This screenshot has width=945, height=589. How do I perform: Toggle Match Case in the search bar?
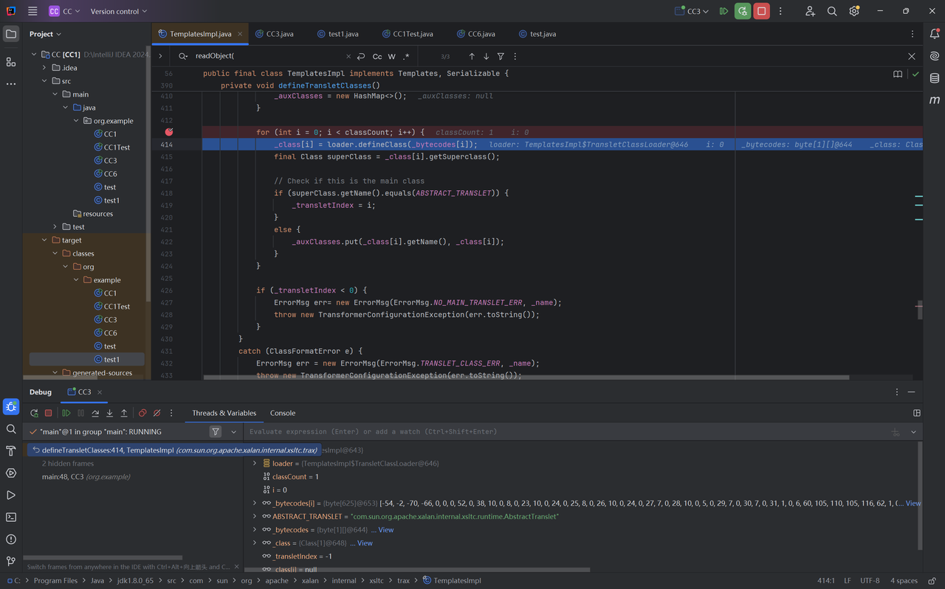click(377, 57)
